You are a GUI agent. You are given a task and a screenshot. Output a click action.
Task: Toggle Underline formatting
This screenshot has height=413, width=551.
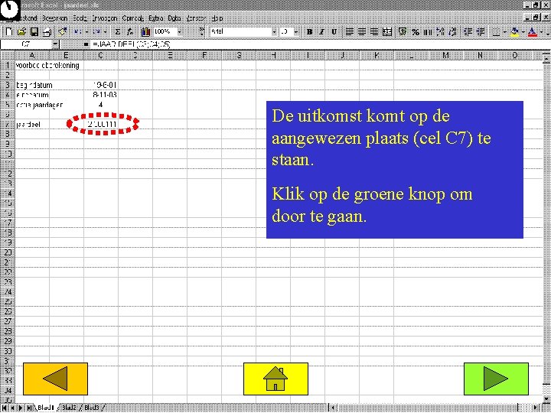(334, 32)
